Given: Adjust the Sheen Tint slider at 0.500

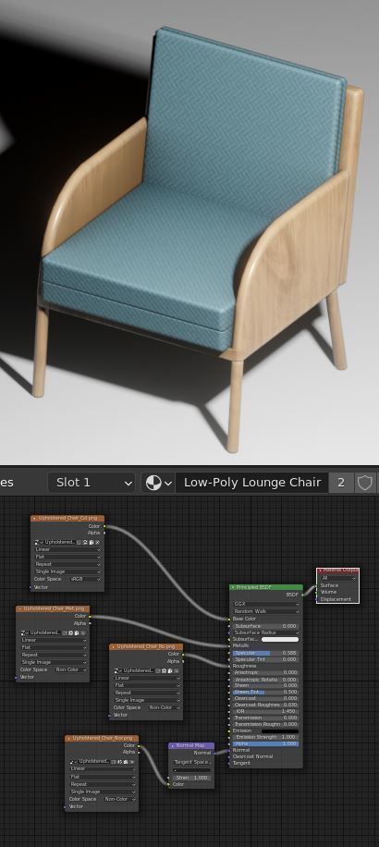Looking at the screenshot, I should pos(266,692).
